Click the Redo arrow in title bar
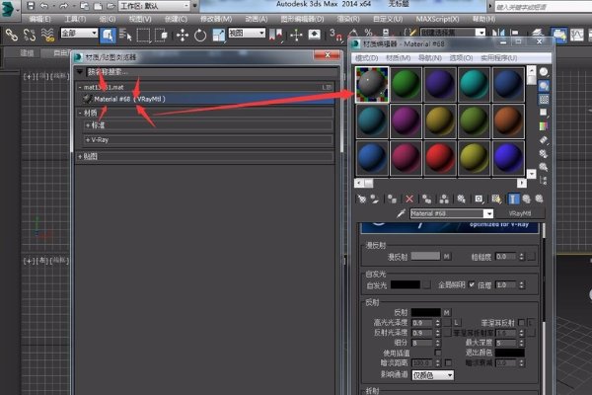The image size is (592, 395). pos(63,6)
